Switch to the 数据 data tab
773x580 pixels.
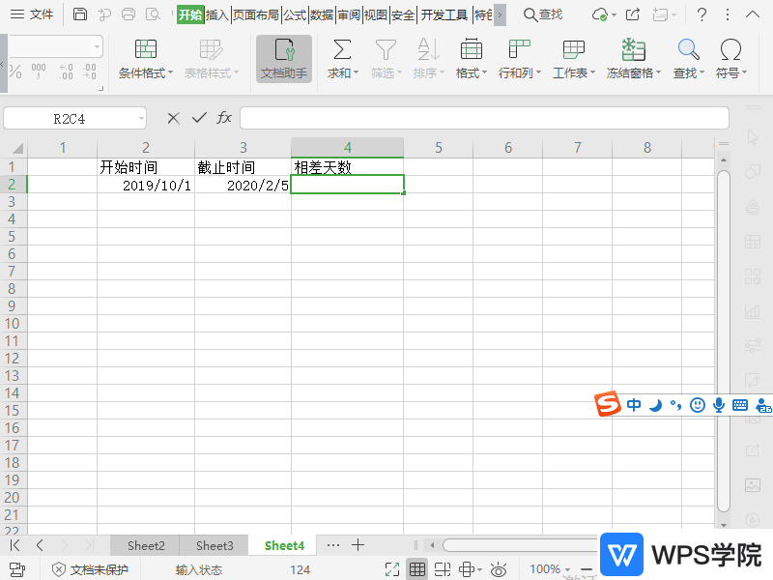(322, 14)
